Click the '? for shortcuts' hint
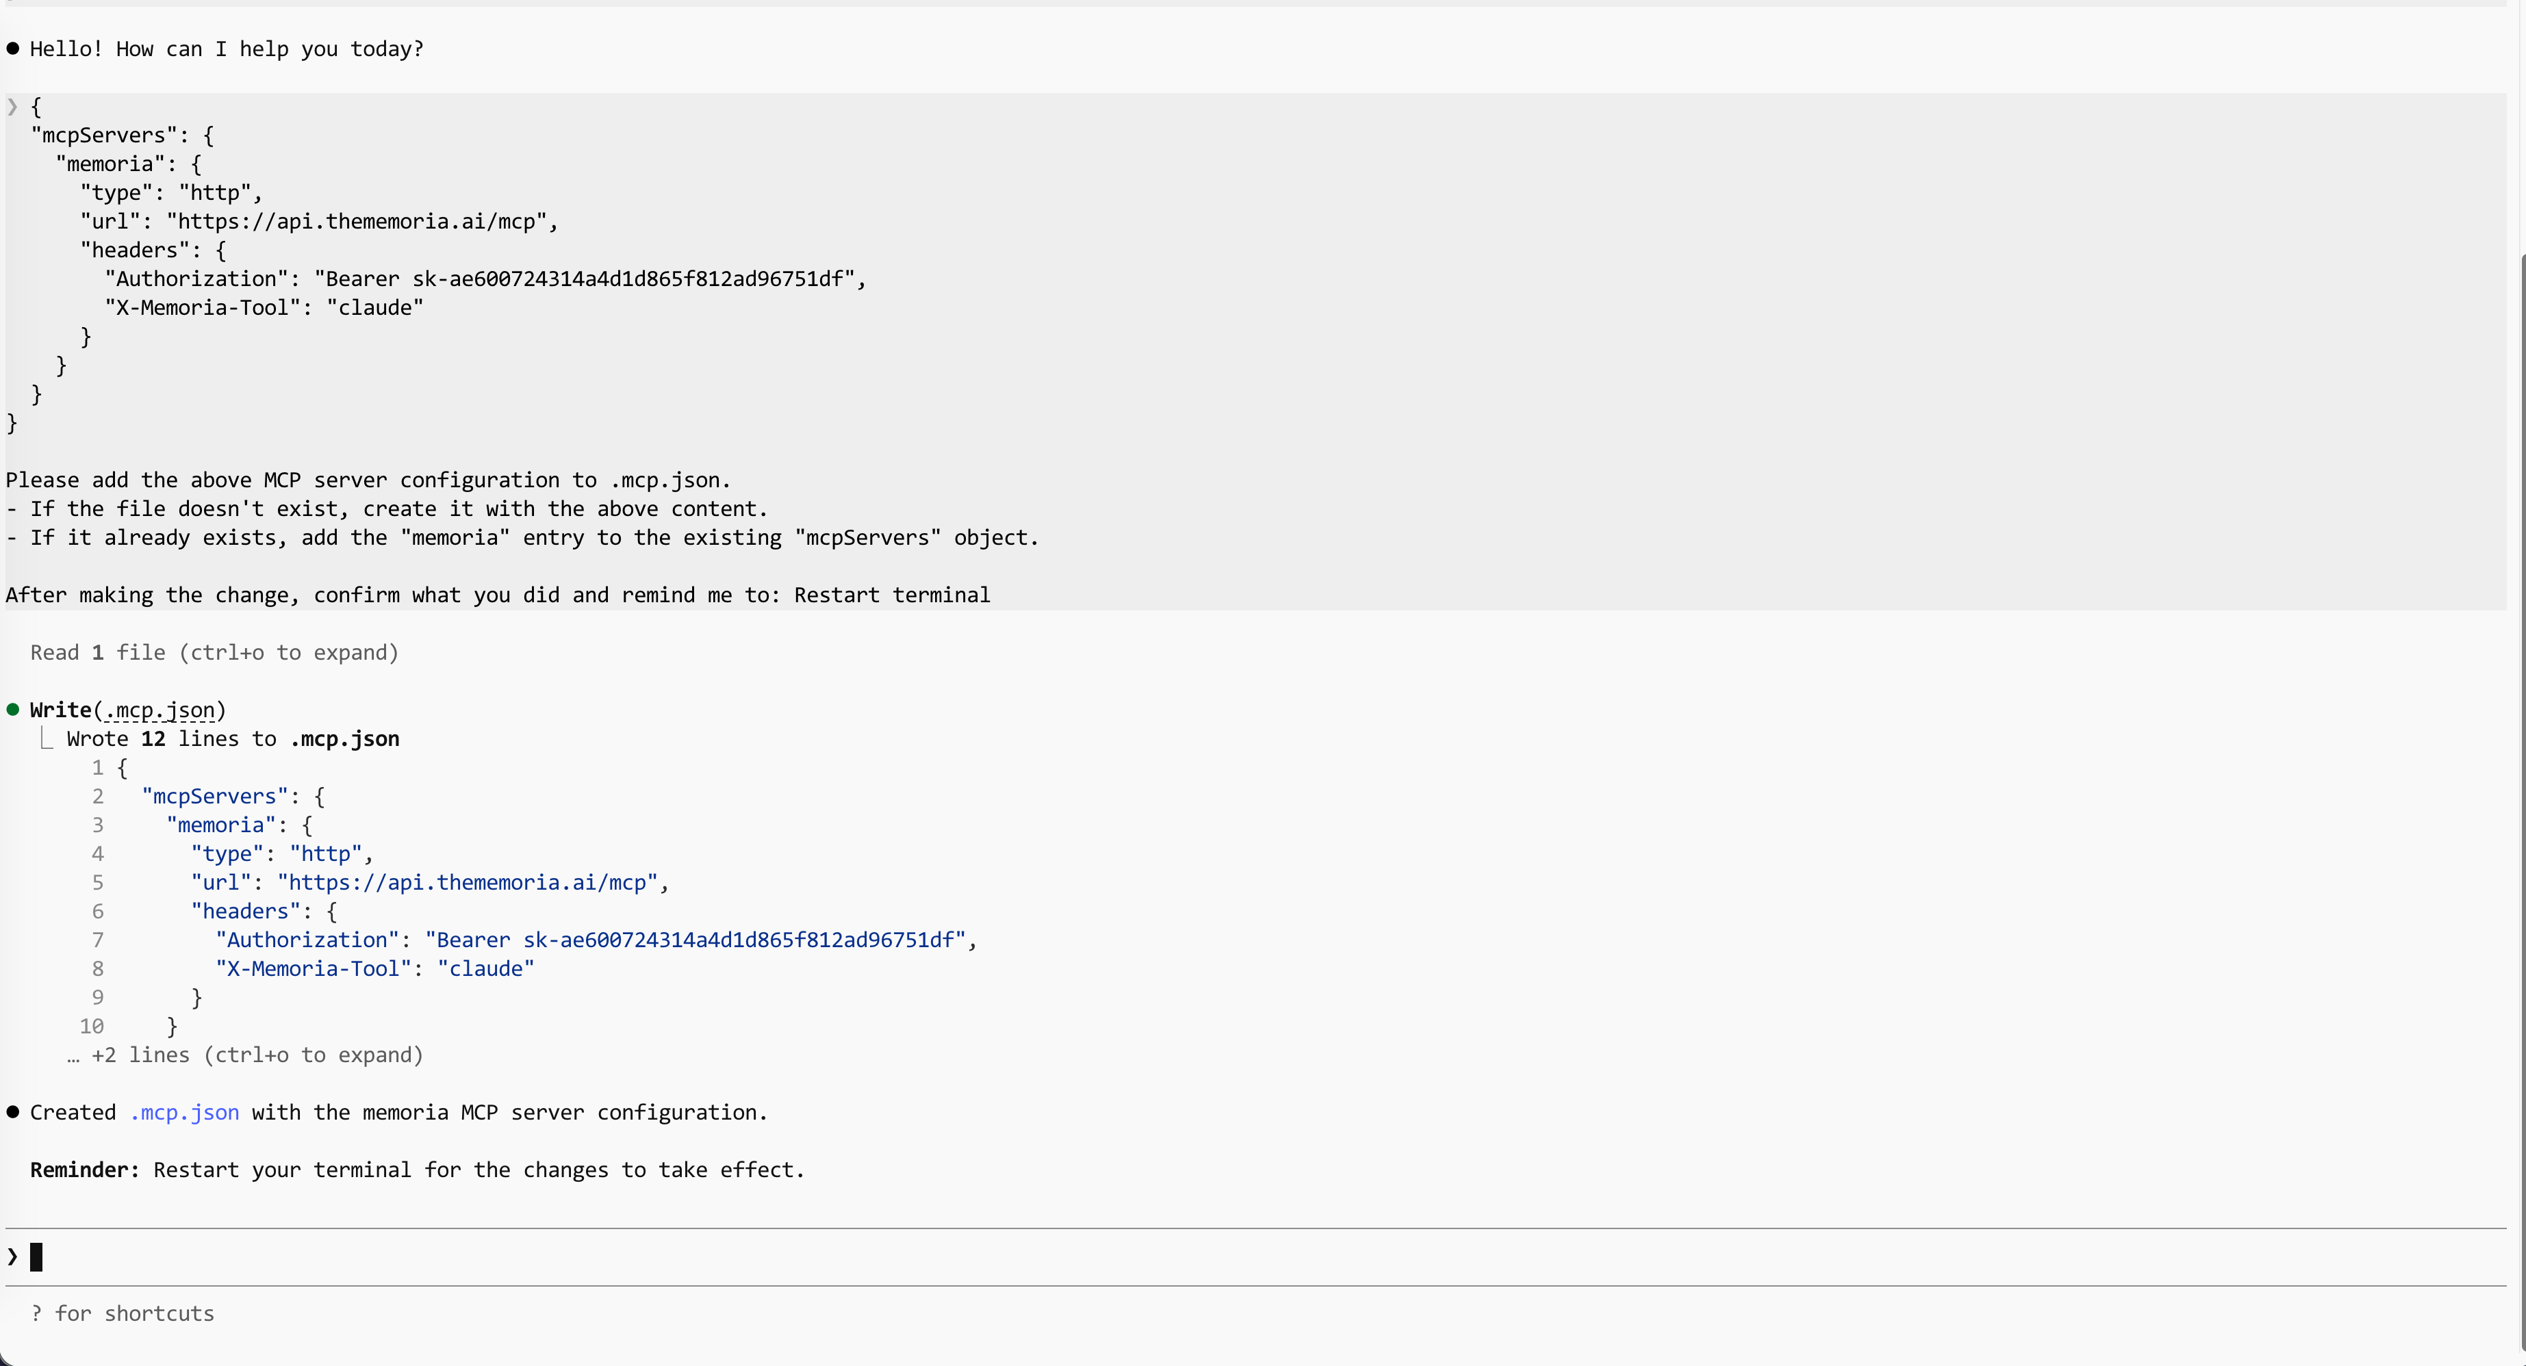The height and width of the screenshot is (1366, 2526). click(123, 1314)
